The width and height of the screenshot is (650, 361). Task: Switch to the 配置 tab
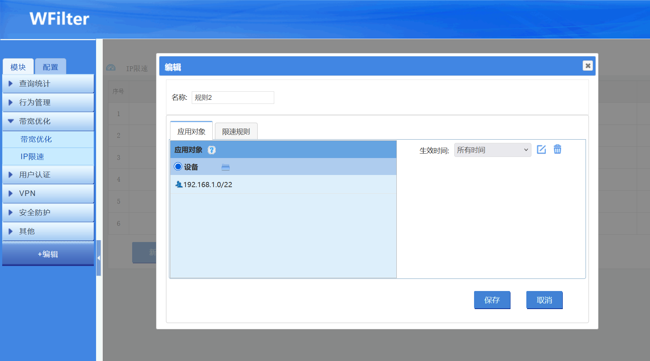click(50, 67)
